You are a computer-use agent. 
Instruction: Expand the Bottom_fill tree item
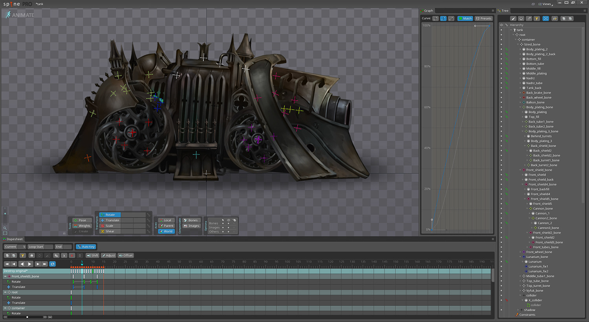click(520, 59)
